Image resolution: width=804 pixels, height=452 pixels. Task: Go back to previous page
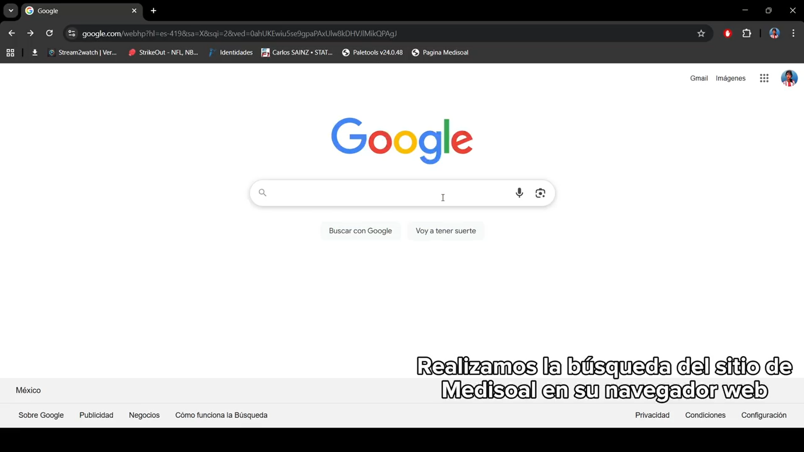11,33
